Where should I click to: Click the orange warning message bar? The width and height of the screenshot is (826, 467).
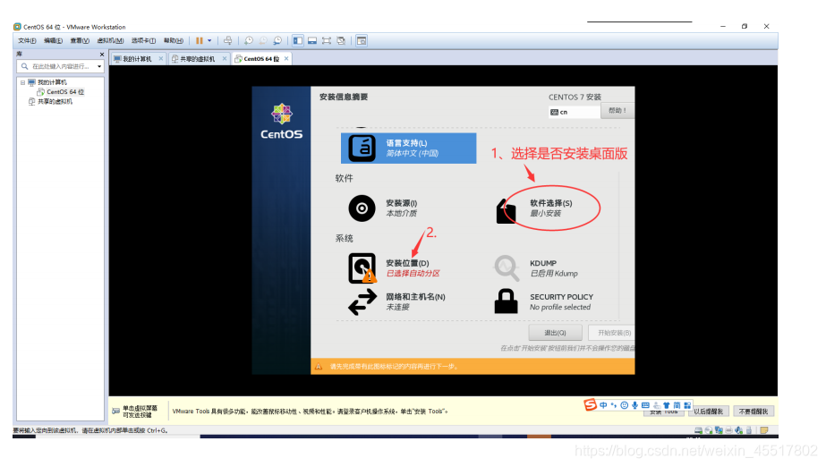click(x=473, y=367)
